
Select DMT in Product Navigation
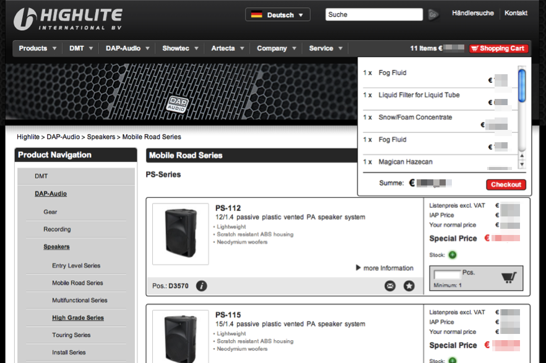coord(41,176)
